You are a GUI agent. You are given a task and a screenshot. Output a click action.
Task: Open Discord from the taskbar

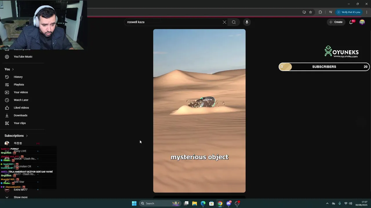tap(229, 203)
